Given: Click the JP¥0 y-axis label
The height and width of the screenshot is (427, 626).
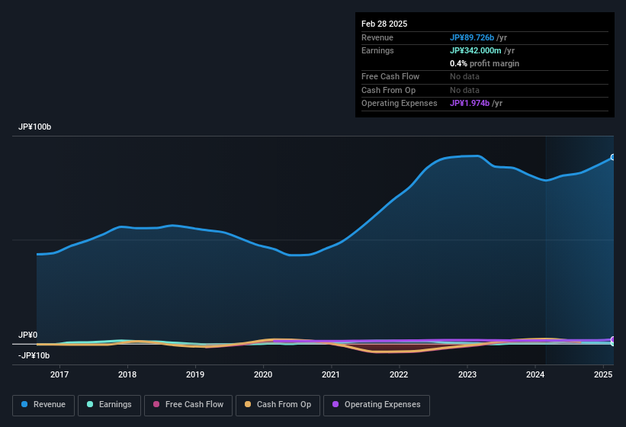Looking at the screenshot, I should coord(28,335).
